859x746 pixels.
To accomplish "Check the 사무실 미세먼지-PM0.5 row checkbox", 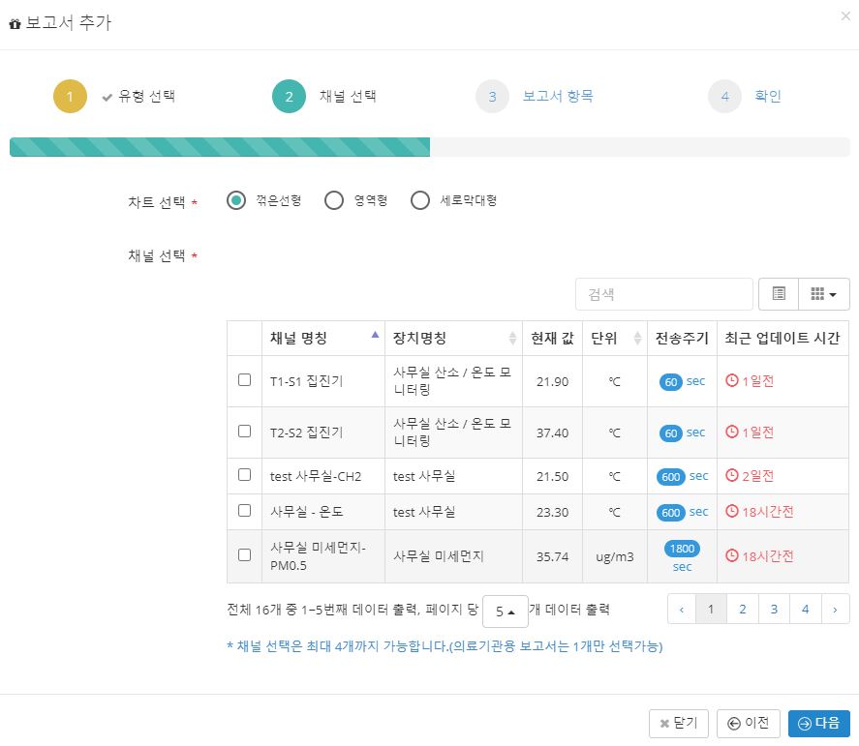I will point(245,555).
